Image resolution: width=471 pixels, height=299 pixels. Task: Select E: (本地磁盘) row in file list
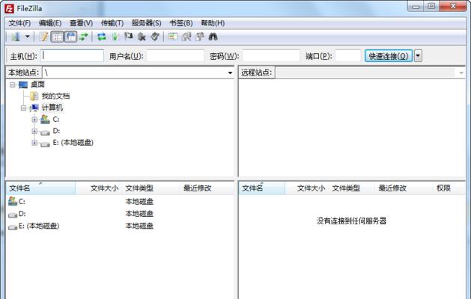tap(120, 226)
